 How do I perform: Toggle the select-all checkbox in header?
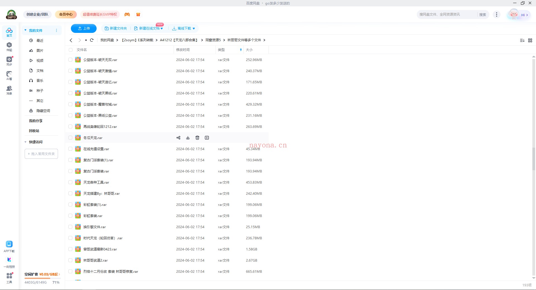pyautogui.click(x=71, y=50)
